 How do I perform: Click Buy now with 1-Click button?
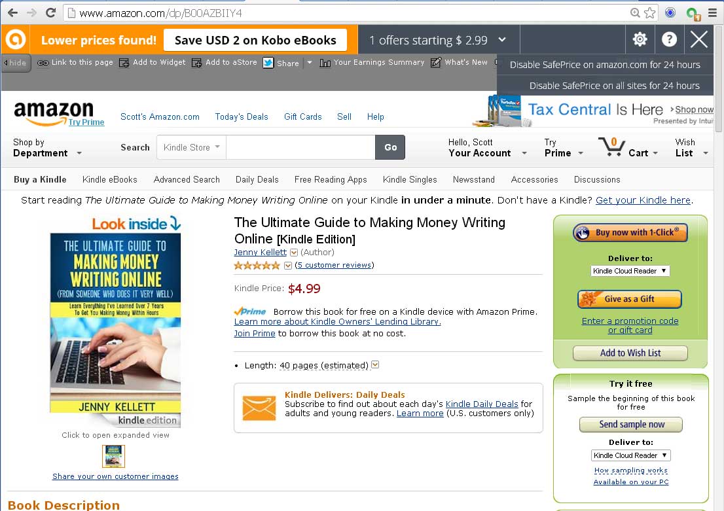(630, 233)
